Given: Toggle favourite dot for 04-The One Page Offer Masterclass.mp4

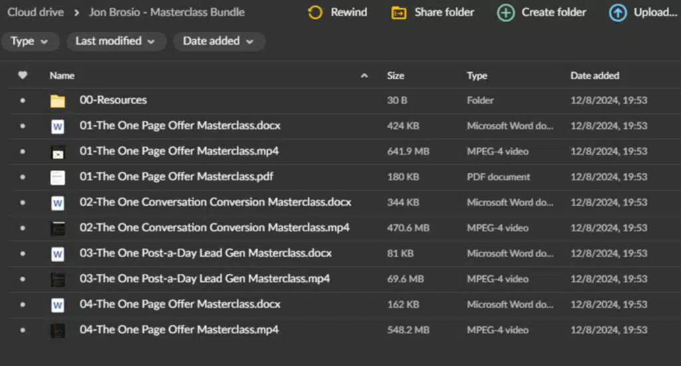Looking at the screenshot, I should [x=23, y=330].
